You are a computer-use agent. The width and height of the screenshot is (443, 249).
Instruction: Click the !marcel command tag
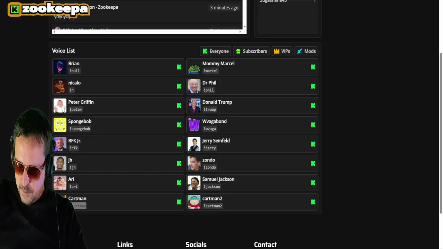pos(210,71)
